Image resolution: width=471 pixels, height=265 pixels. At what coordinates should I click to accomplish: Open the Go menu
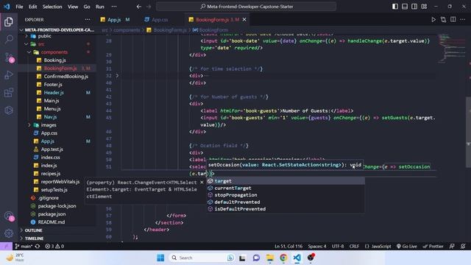87,7
